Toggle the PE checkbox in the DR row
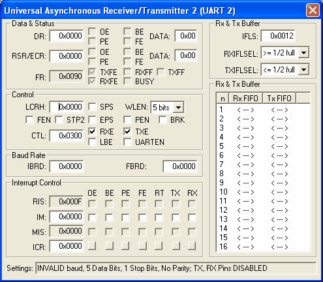Screen dimensions: 323x282 click(92, 41)
